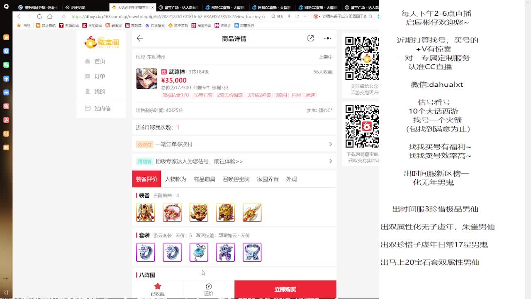The image size is (531, 299).
Task: Open the 阿里旅行 bookmark
Action: (244, 25)
